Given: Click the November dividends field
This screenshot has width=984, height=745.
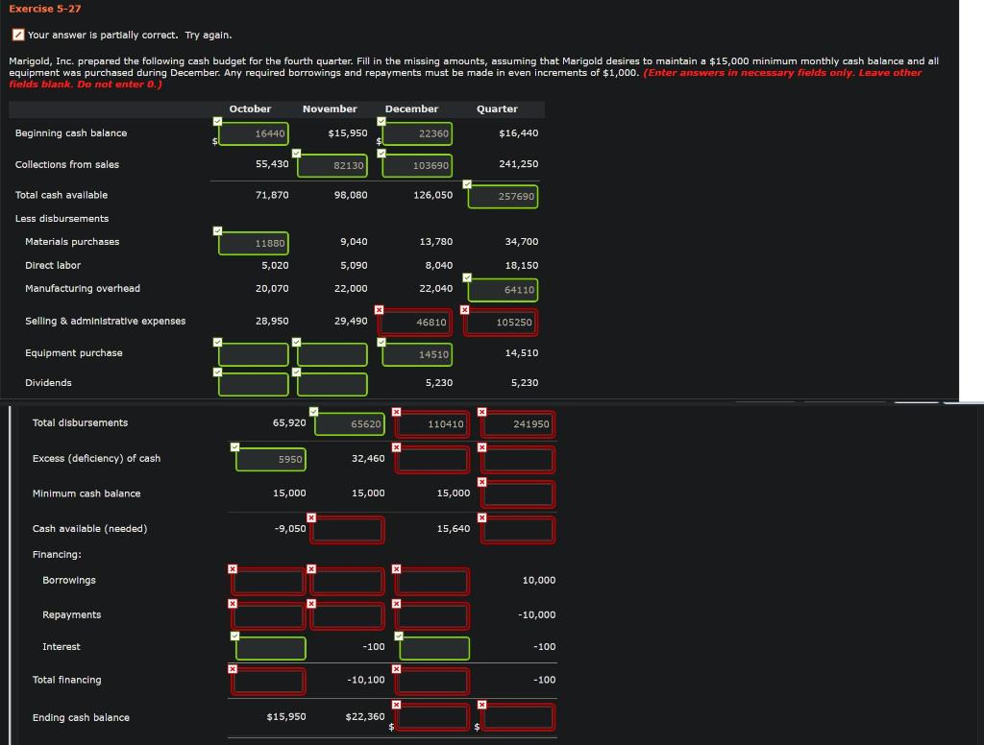Looking at the screenshot, I should point(332,384).
